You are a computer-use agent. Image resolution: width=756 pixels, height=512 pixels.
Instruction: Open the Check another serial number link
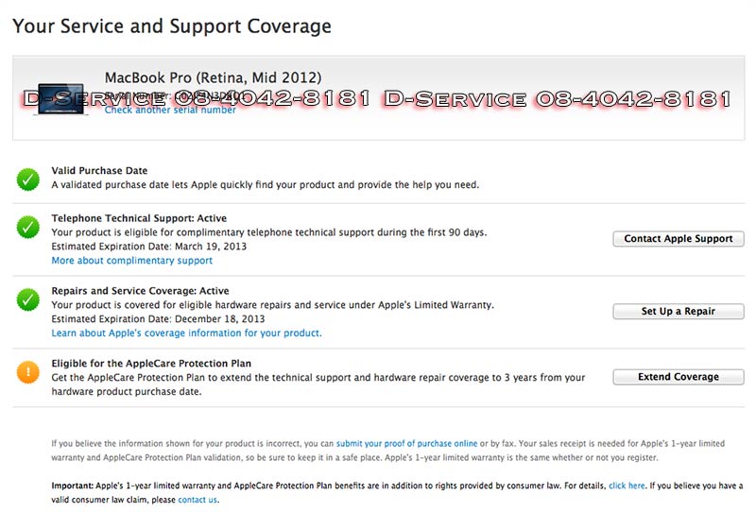[170, 111]
